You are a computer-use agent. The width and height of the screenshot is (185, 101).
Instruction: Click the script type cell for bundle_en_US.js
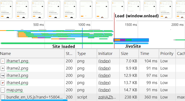tap(86, 97)
